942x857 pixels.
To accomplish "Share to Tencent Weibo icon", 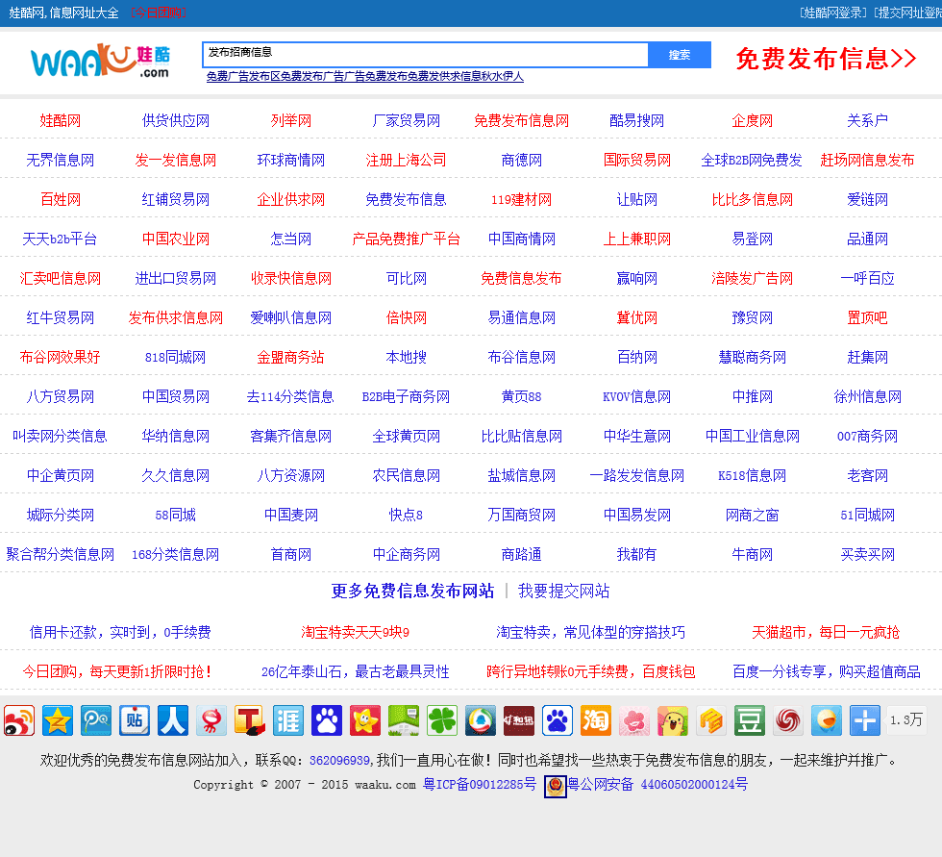I will 96,720.
